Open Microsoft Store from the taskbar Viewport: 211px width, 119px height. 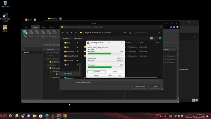click(x=41, y=116)
